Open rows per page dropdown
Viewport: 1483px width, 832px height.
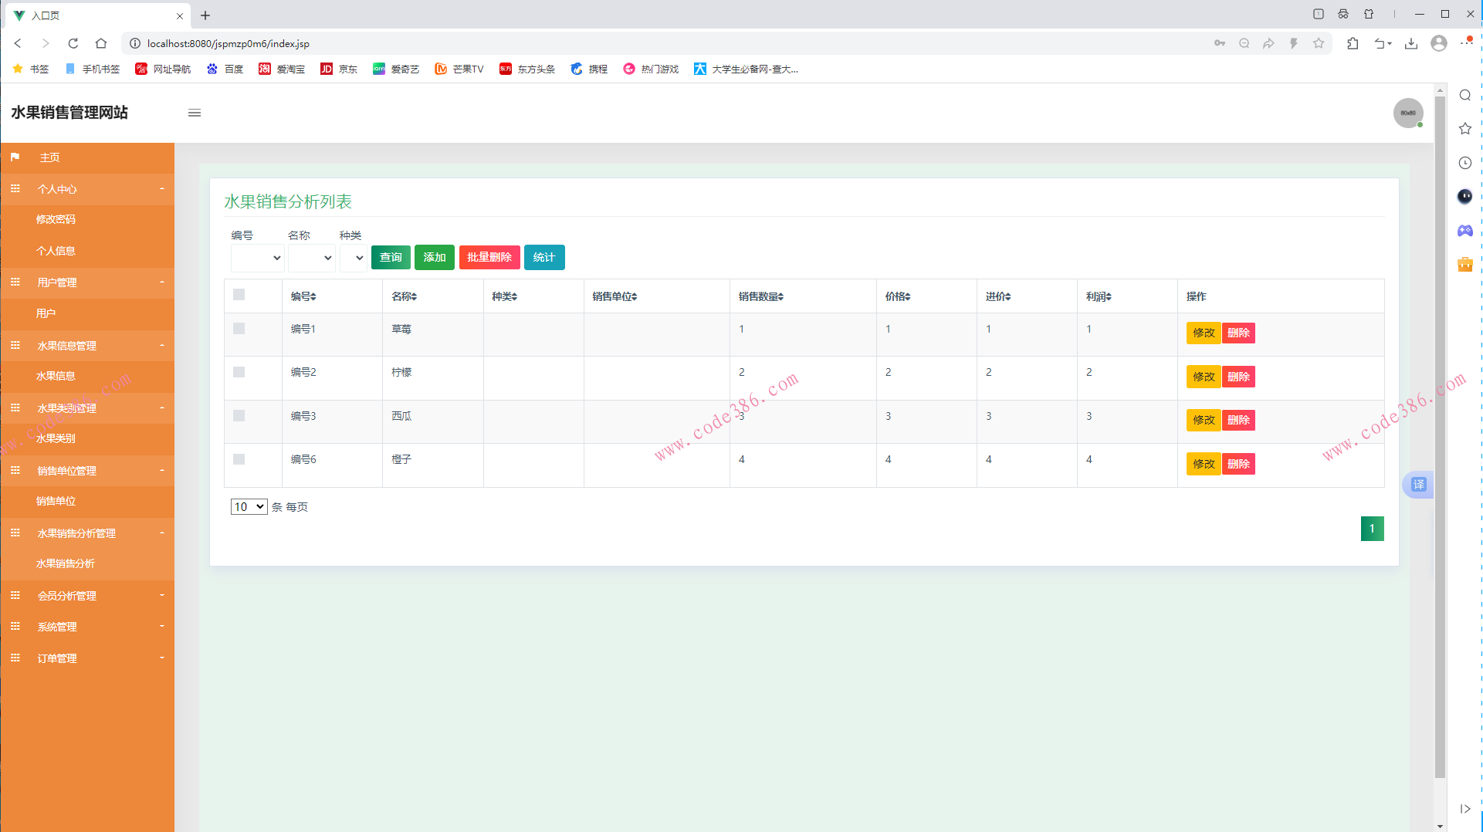249,507
